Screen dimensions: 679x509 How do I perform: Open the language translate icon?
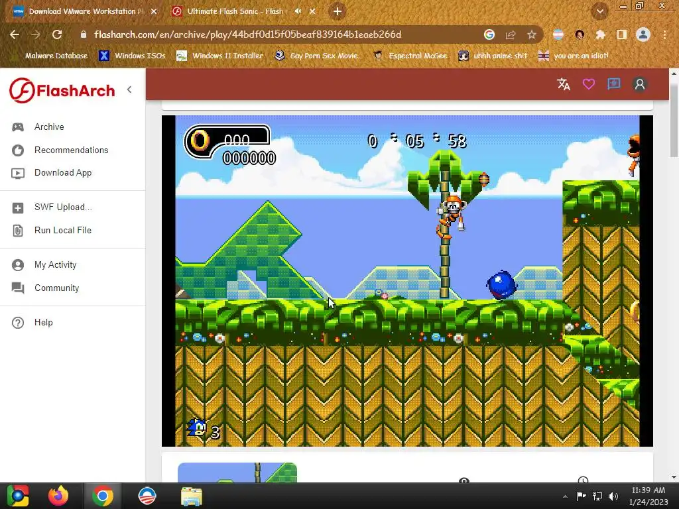(x=564, y=84)
